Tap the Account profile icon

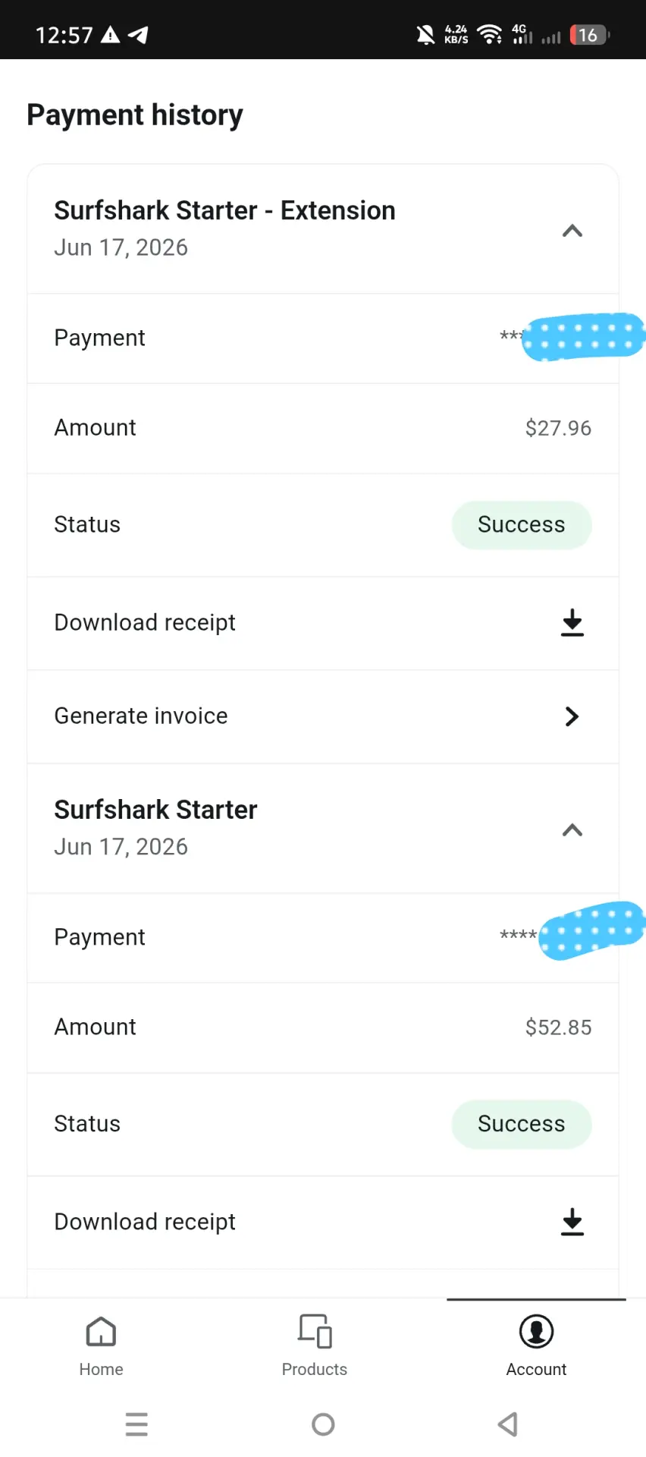(x=536, y=1332)
